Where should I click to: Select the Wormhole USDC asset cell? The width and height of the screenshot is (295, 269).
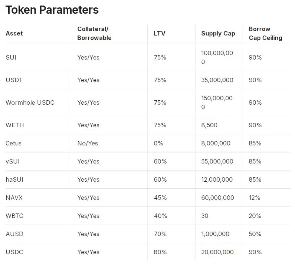(x=30, y=102)
